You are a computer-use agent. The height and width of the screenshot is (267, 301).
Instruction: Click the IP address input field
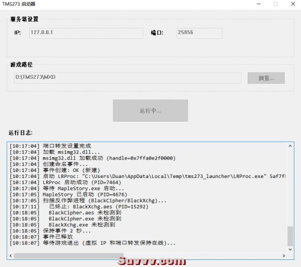click(x=86, y=33)
